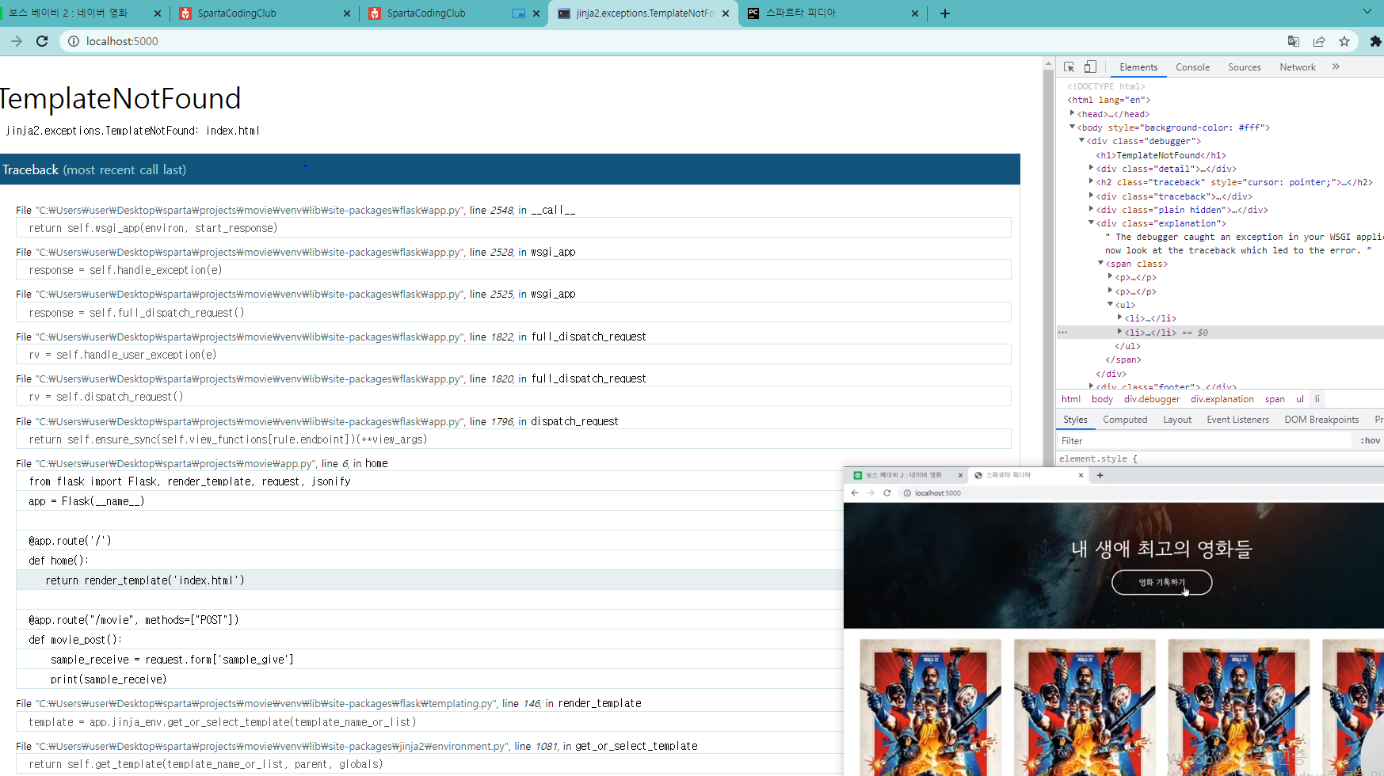Viewport: 1384px width, 776px height.
Task: Open new tab in the inset browser window
Action: pyautogui.click(x=1100, y=475)
